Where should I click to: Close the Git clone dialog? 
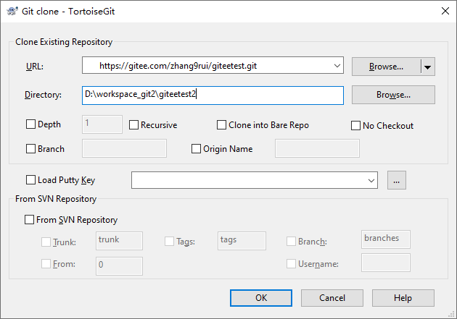pyautogui.click(x=445, y=12)
